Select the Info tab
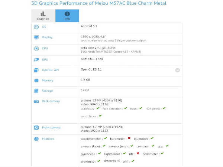 67,16
